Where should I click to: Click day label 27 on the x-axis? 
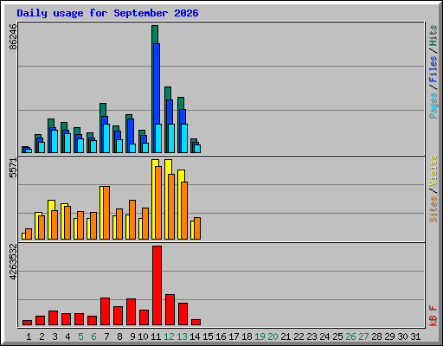(363, 336)
